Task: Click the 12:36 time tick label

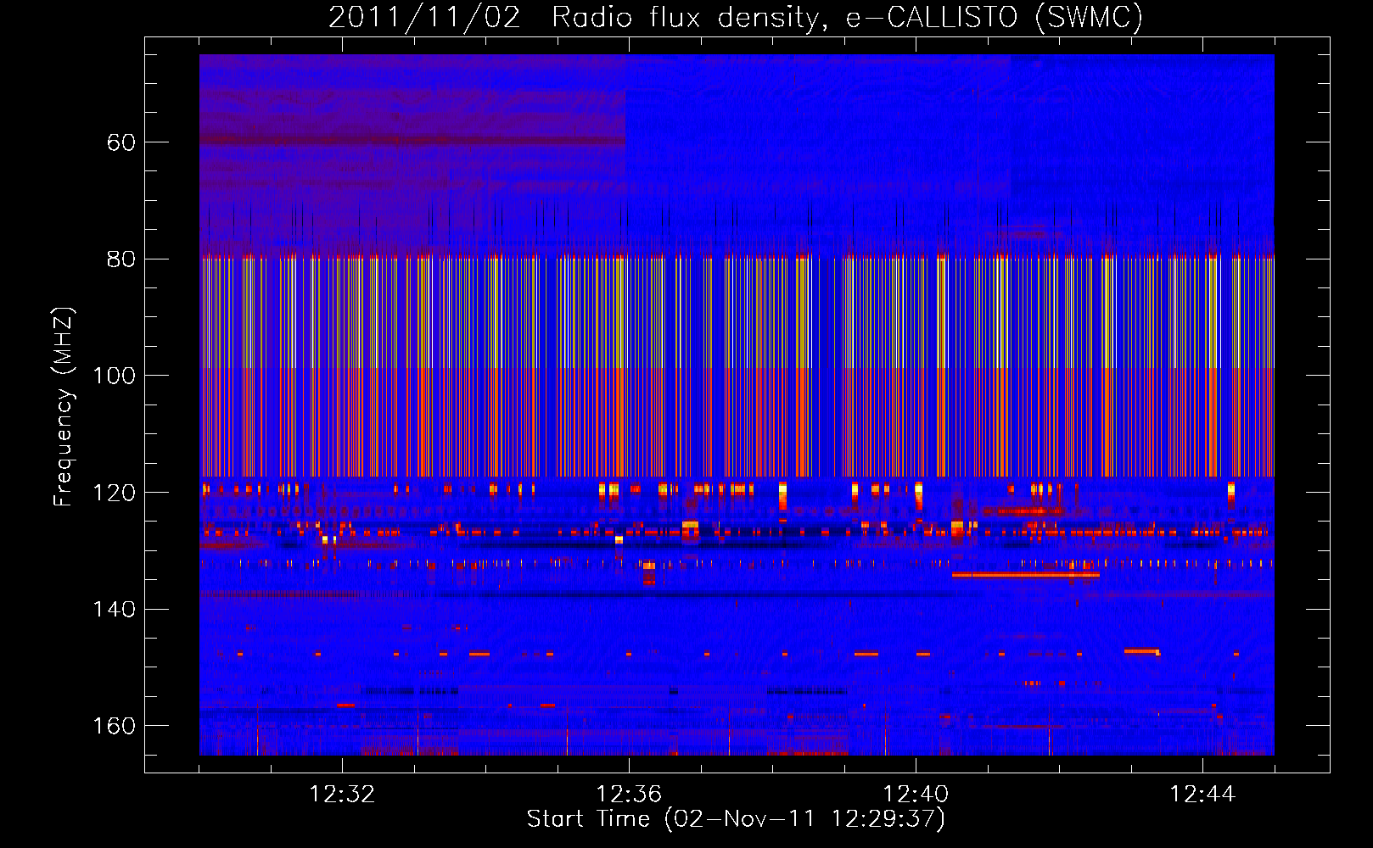Action: [629, 794]
